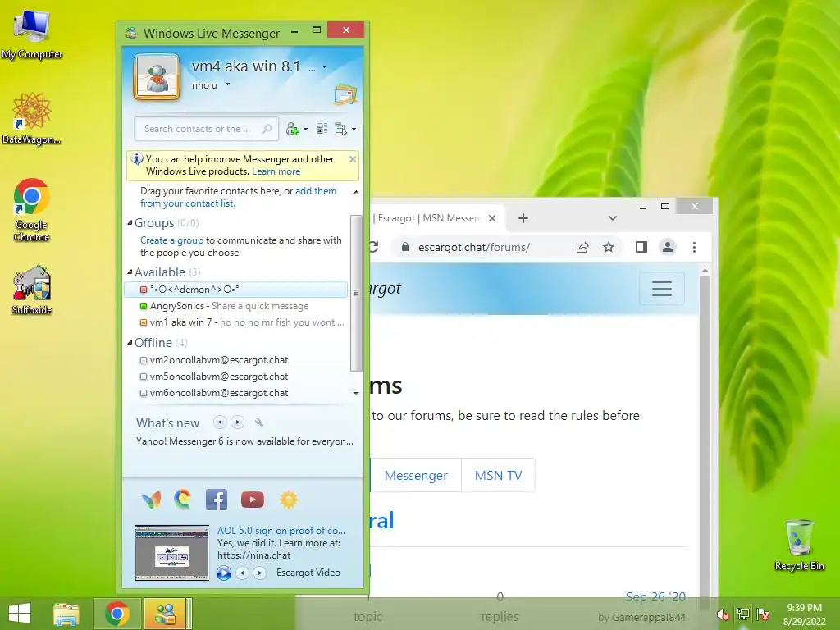Open the AOL 5.0 sign on video link
Viewport: 840px width, 630px height.
[281, 531]
